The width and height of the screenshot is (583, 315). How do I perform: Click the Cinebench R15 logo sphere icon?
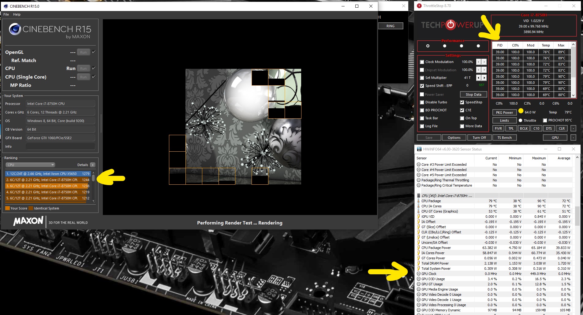[x=15, y=29]
